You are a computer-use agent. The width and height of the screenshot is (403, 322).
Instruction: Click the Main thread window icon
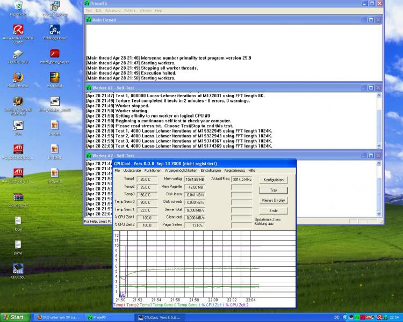(89, 20)
